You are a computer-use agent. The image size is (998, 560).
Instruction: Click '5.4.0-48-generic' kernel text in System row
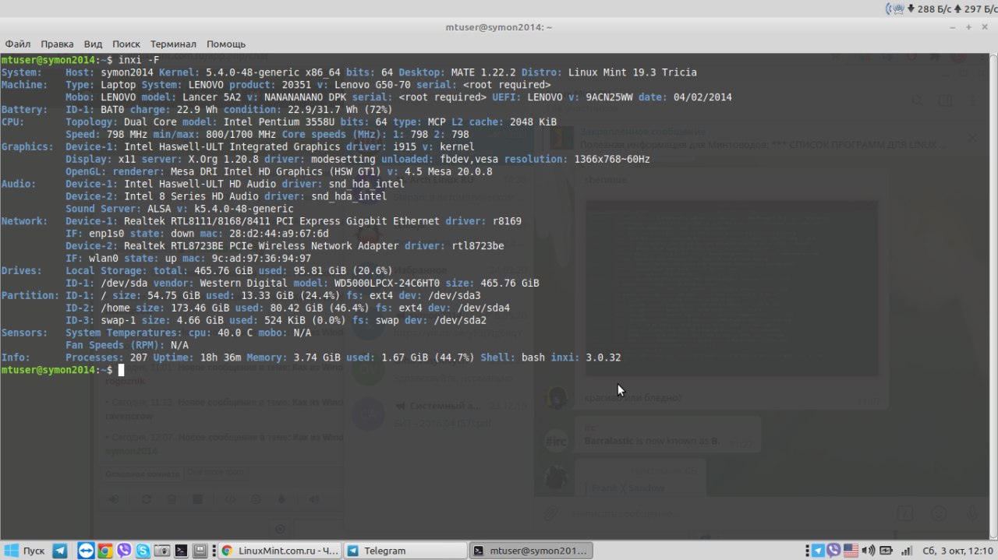(x=252, y=72)
